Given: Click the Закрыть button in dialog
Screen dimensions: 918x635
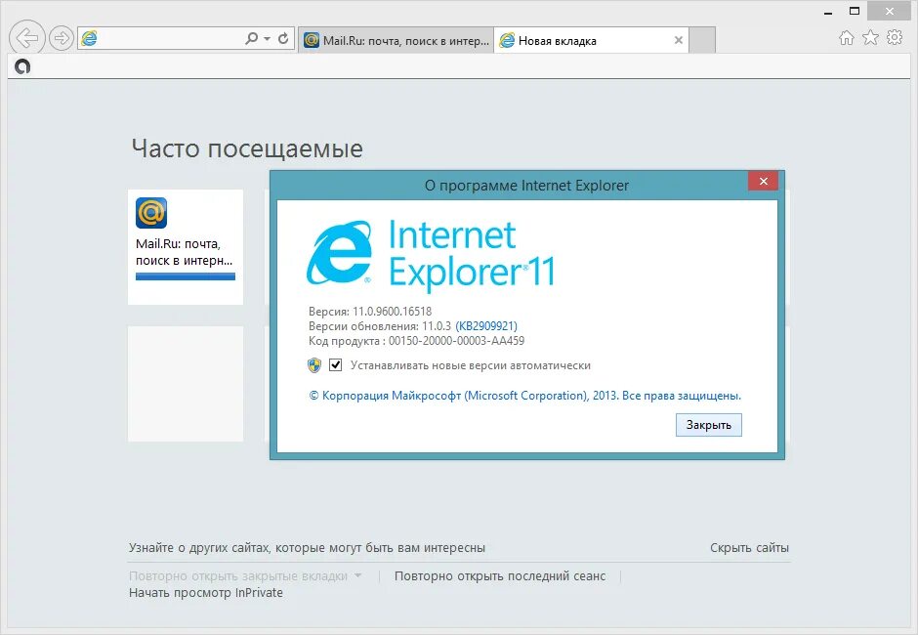Looking at the screenshot, I should pos(708,425).
